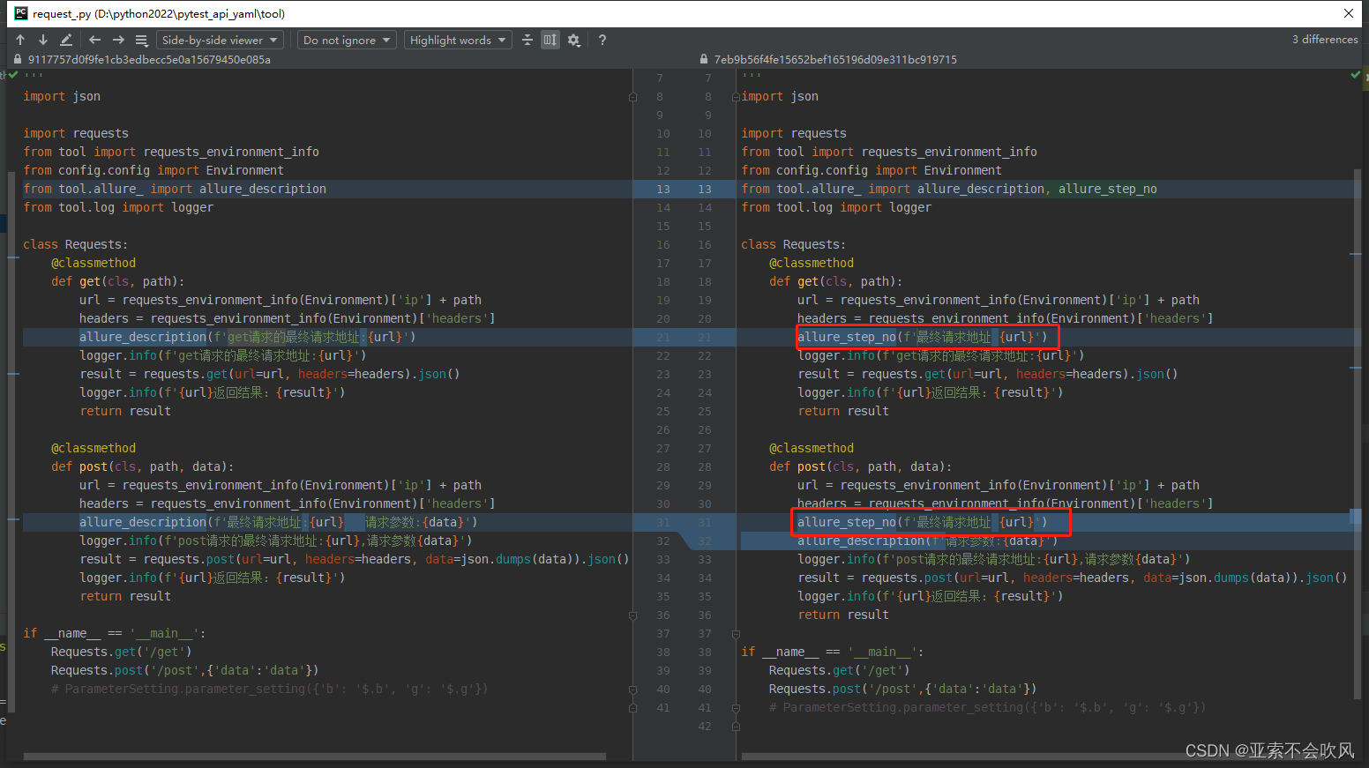Open diff settings gear icon
1369x768 pixels.
574,40
